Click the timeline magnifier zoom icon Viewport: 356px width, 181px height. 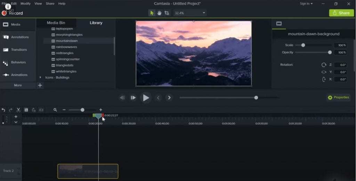55,110
